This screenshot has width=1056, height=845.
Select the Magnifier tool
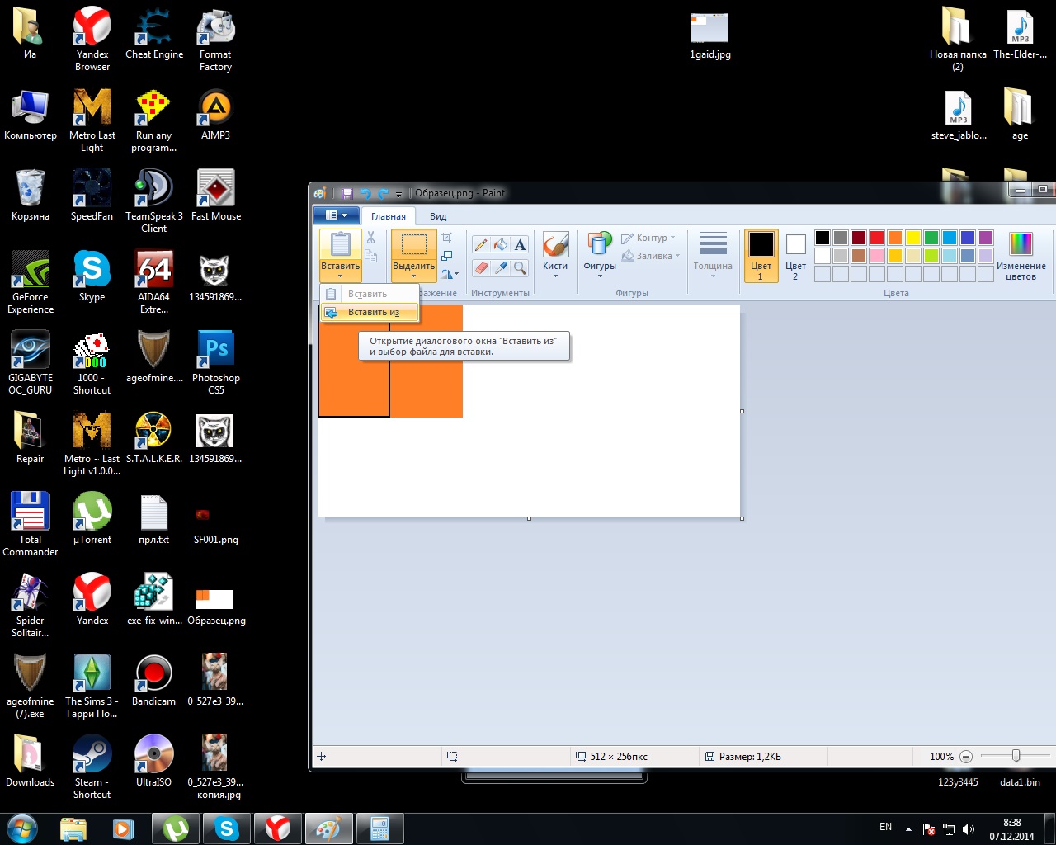[x=520, y=267]
